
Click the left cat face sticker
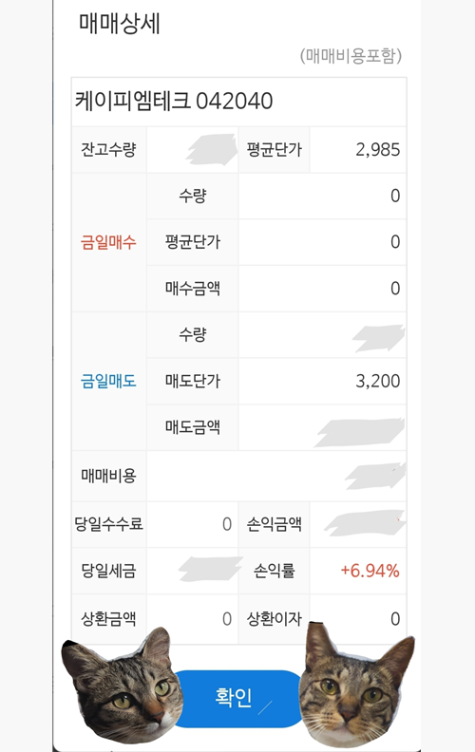(123, 685)
